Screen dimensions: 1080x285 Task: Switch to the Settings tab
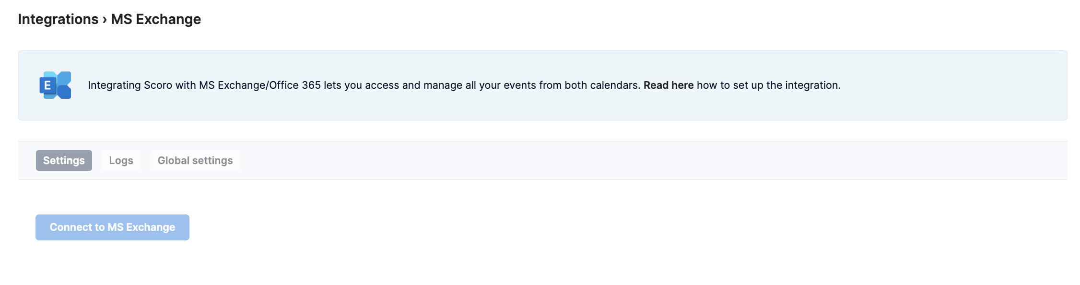[x=64, y=161]
